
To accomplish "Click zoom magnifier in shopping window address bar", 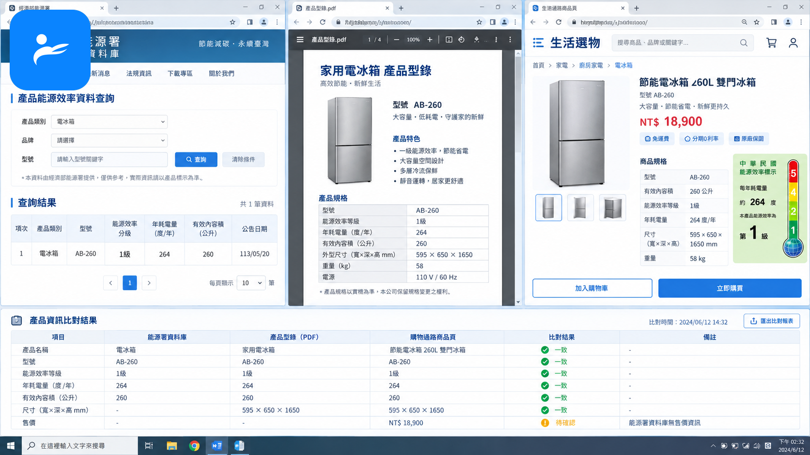I will [744, 22].
